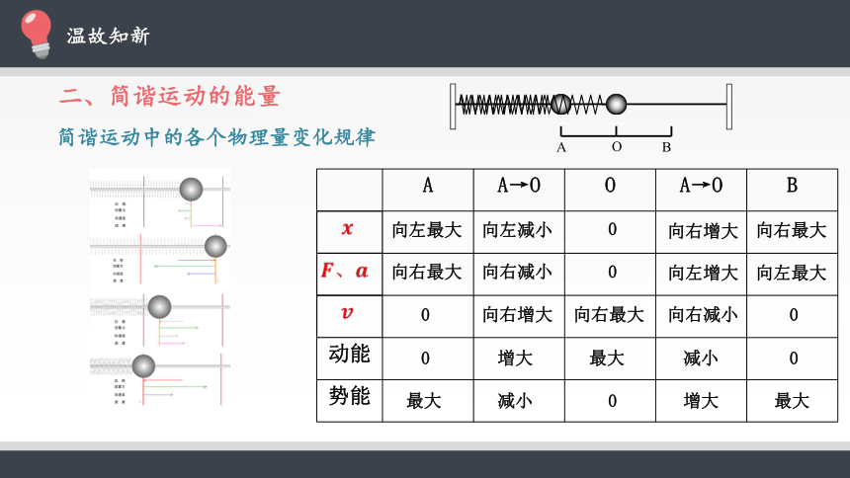This screenshot has height=478, width=850.
Task: Click 增大 in the 动能 row
Action: pos(515,358)
